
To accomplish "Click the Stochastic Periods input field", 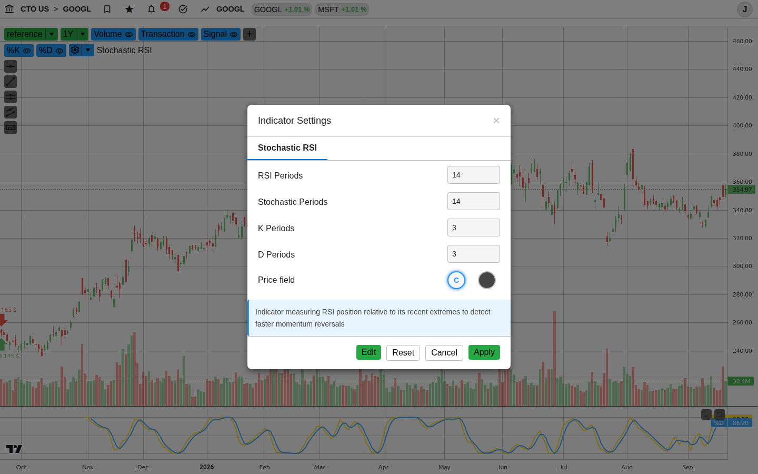I will tap(474, 201).
